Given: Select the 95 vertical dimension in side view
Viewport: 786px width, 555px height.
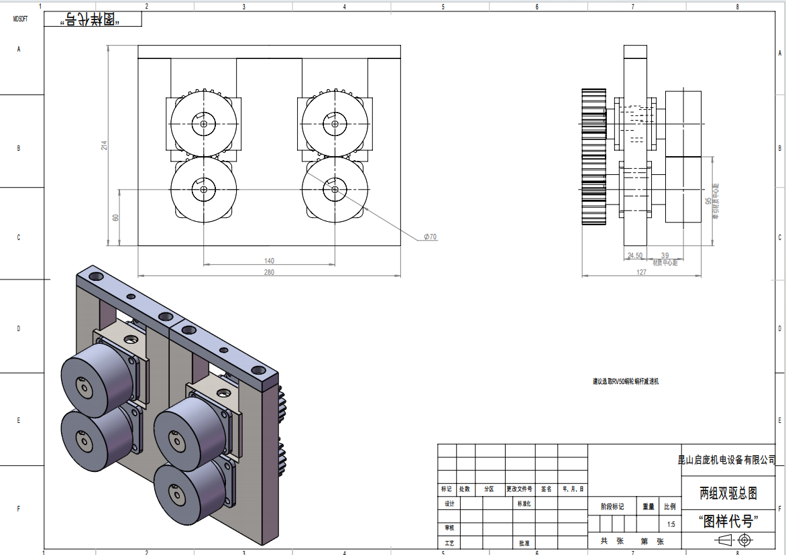Looking at the screenshot, I should coord(708,200).
